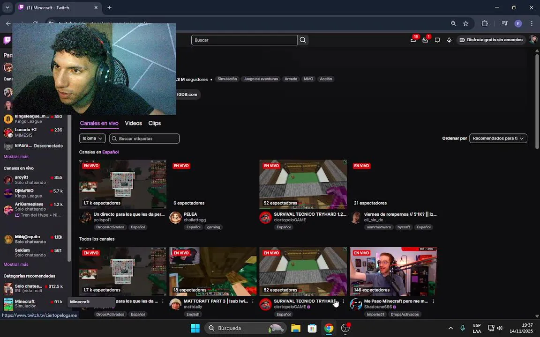The image size is (540, 337).
Task: Click the browser zoom magnifier icon
Action: pos(454,23)
